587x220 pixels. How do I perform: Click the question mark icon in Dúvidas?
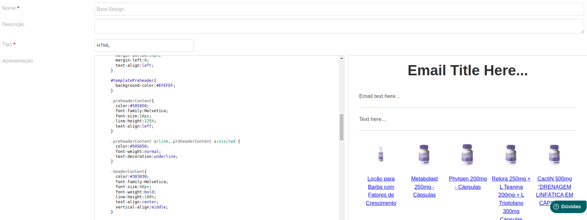(556, 207)
